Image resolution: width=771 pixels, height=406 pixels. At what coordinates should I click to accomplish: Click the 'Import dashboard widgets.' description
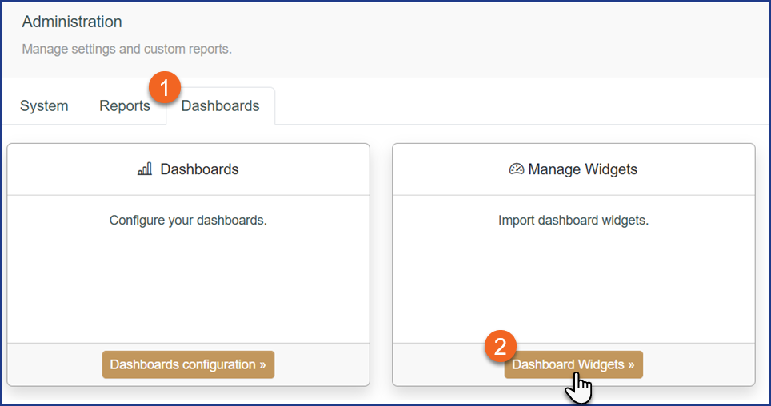[573, 220]
